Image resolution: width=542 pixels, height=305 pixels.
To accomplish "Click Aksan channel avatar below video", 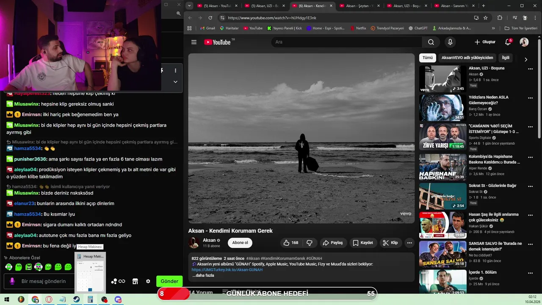I will (194, 243).
